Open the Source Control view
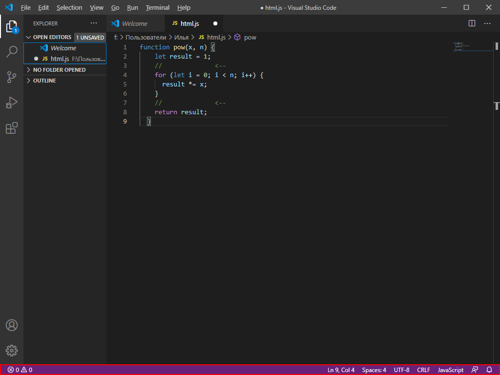Viewport: 500px width, 375px height. 12,77
